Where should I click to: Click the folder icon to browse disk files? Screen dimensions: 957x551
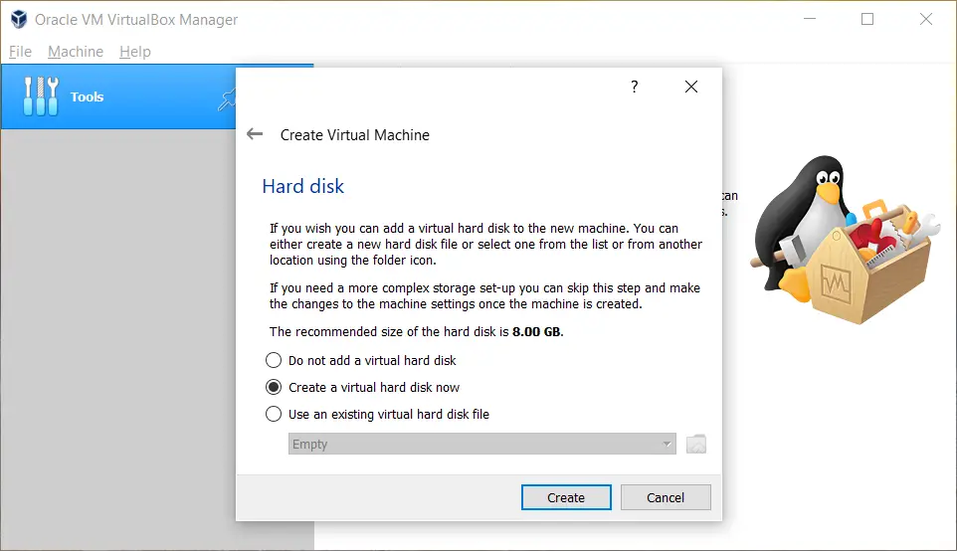(x=695, y=445)
